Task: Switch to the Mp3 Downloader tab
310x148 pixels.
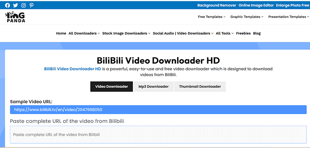Action: pos(153,87)
